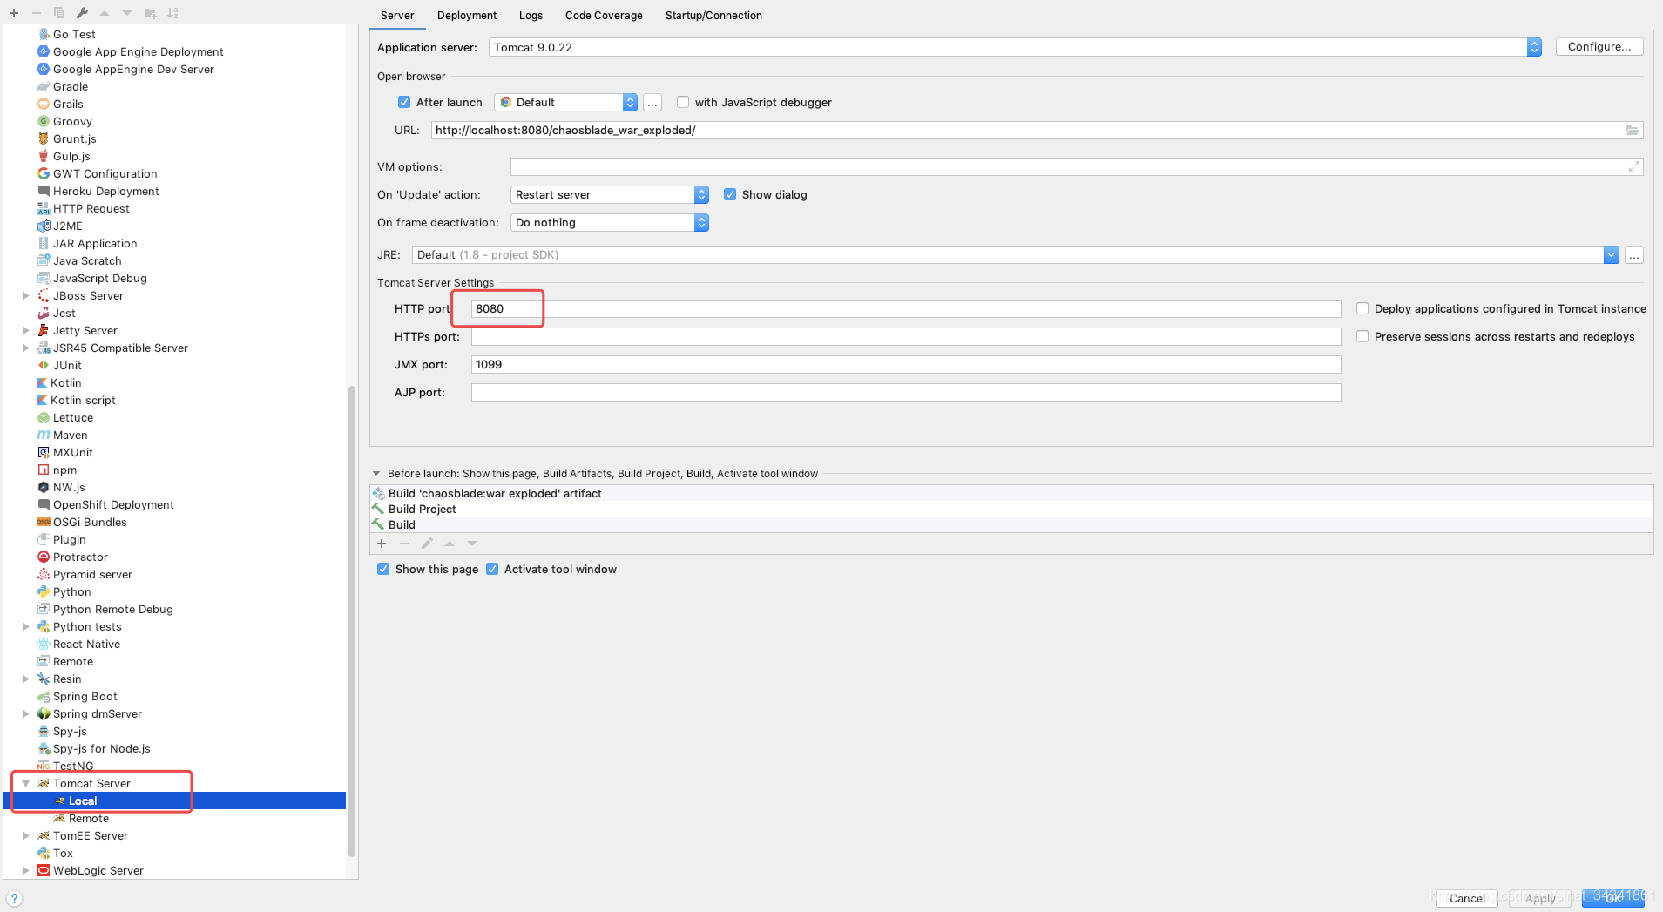Select Tox template
This screenshot has height=912, width=1663.
point(63,853)
